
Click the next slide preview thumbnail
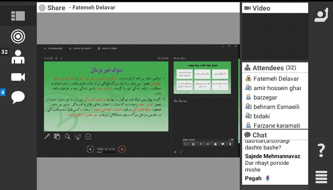coord(202,77)
